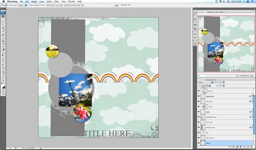Viewport: 256px width, 150px height.
Task: Open the File menu
Action: 21,1
